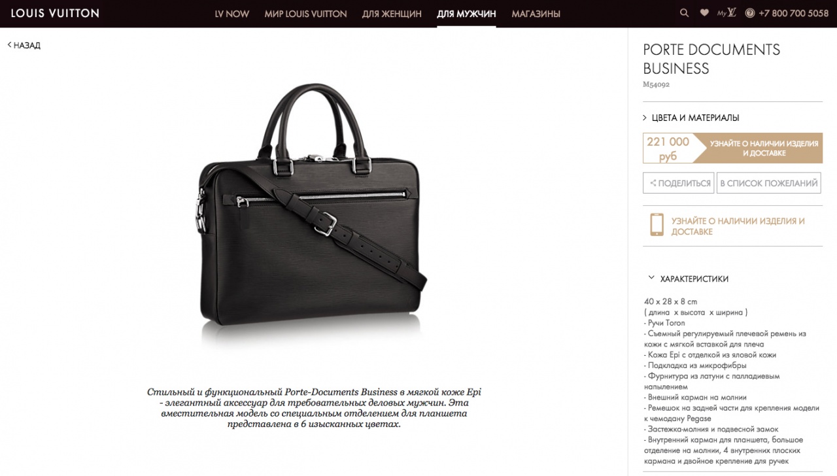Open the Для женщин menu

coord(392,14)
